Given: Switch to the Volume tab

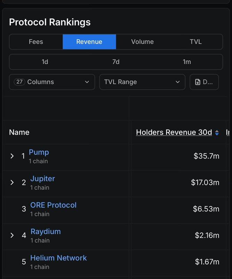Looking at the screenshot, I should coord(142,42).
